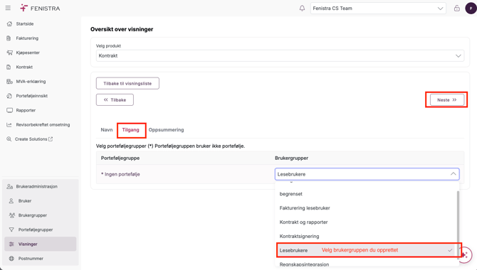Open Revisorbekreftet omsetning in sidebar
Screen dimensions: 477x270
pos(43,124)
